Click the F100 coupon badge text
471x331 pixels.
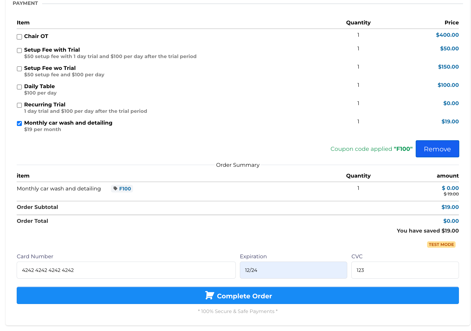(125, 189)
